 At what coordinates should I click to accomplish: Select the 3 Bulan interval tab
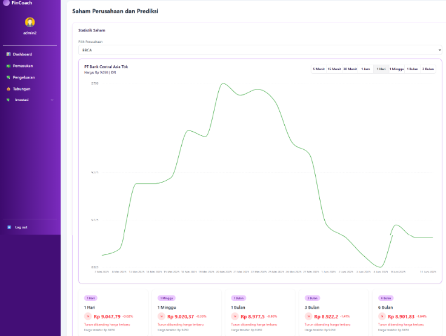pos(428,69)
